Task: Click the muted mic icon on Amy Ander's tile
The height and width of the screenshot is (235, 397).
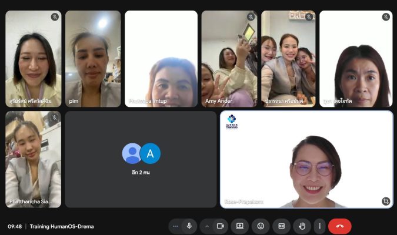Action: [251, 17]
